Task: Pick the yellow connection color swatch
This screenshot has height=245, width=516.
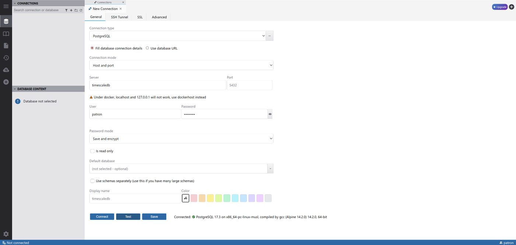Action: click(210, 199)
